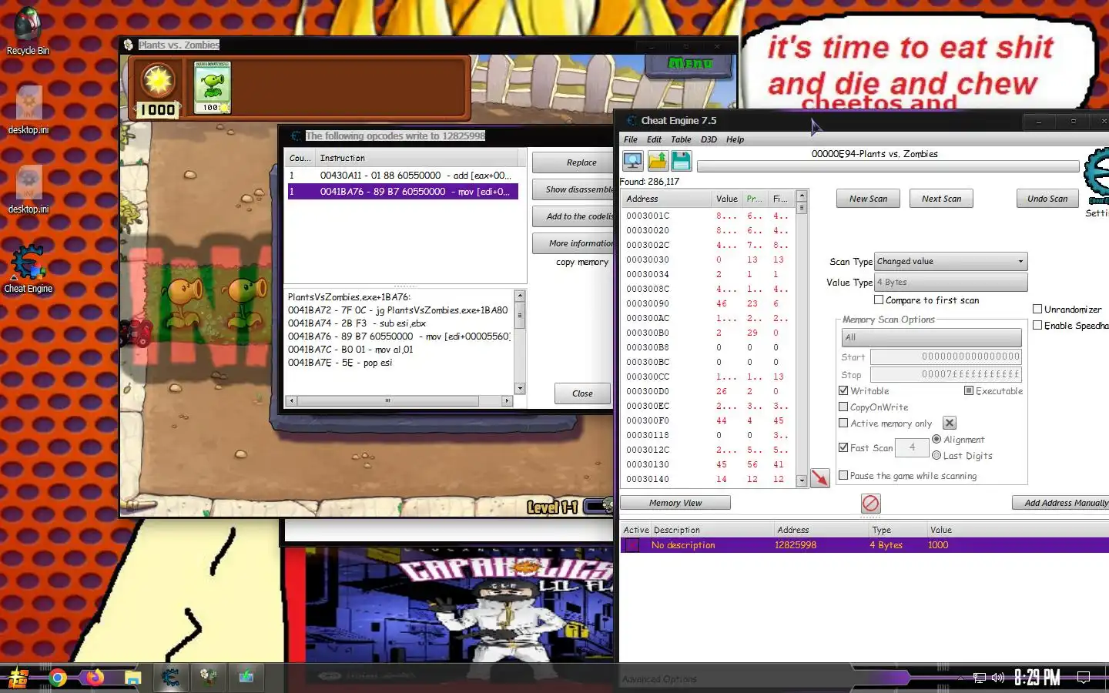Click the red no-entry clear list icon
This screenshot has height=693, width=1109.
[870, 503]
